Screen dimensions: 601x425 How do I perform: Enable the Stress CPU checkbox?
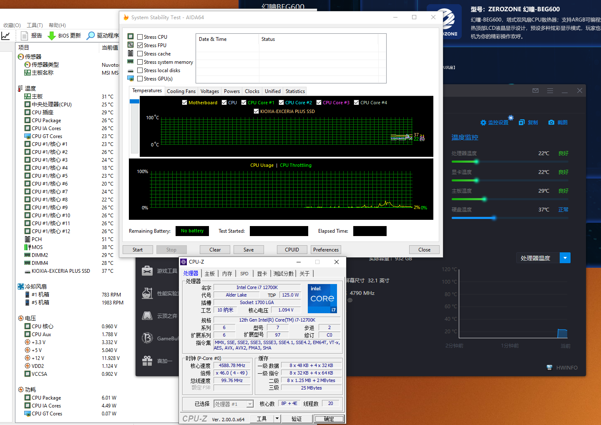(x=140, y=37)
